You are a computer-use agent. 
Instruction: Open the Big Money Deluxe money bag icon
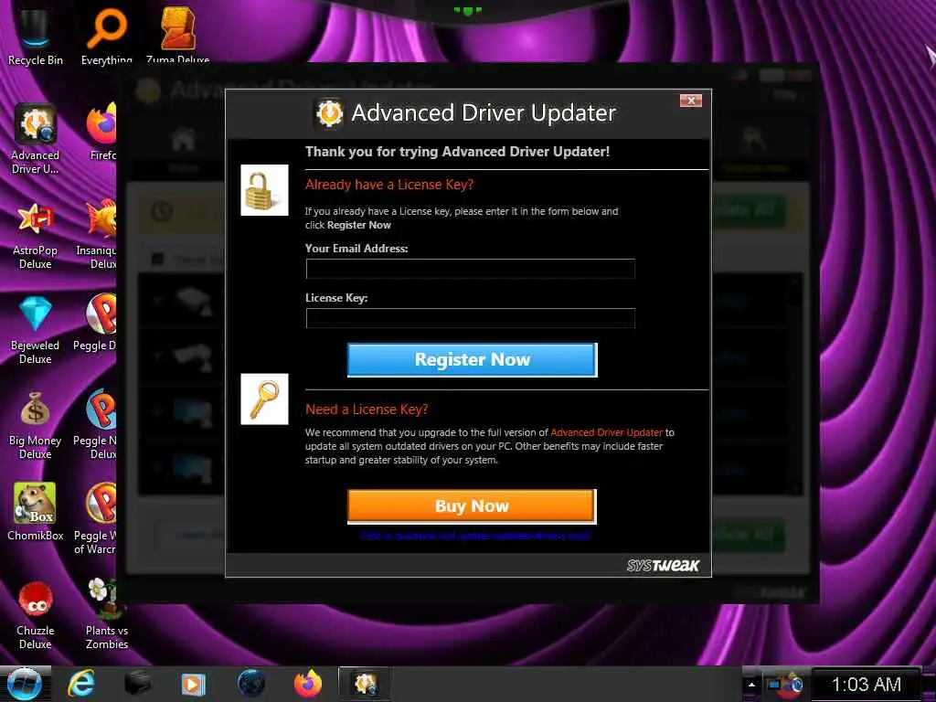(x=36, y=425)
